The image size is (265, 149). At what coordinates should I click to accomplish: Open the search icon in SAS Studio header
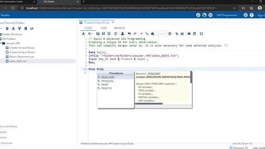198,15
